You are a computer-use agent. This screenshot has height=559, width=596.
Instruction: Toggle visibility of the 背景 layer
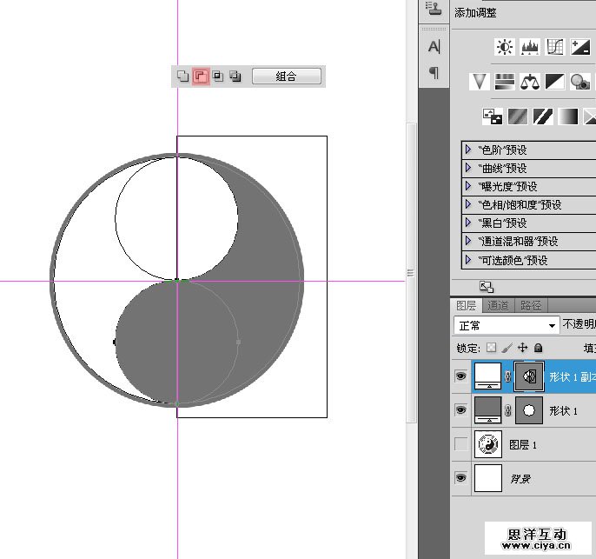click(461, 478)
